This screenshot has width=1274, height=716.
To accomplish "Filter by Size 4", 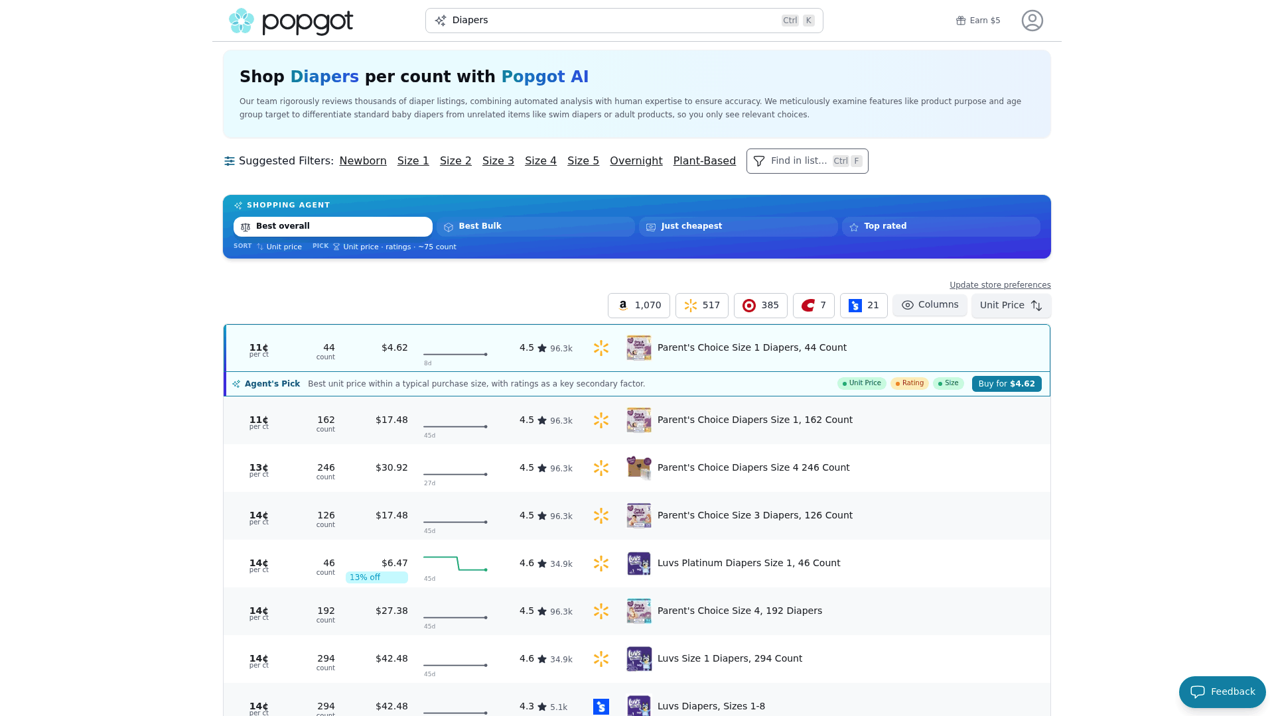I will pos(541,161).
